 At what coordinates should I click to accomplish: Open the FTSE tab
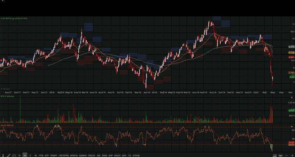(x=41, y=155)
